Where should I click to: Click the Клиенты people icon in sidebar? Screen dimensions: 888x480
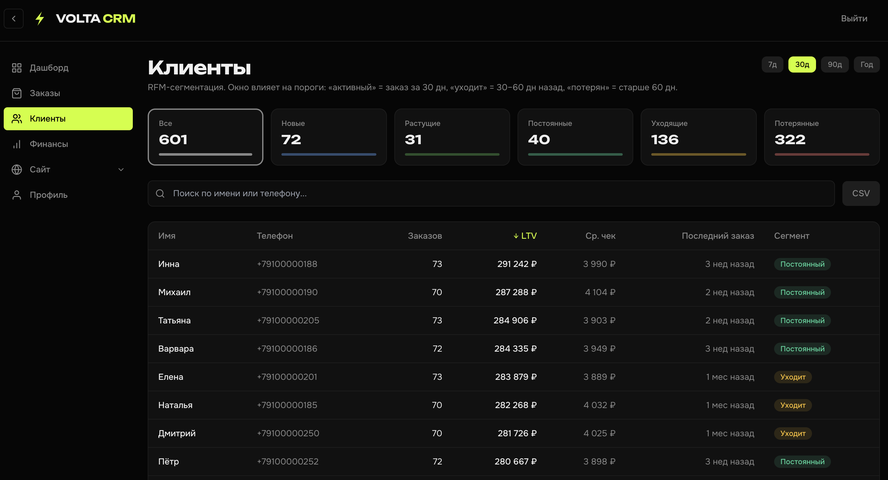pyautogui.click(x=16, y=119)
